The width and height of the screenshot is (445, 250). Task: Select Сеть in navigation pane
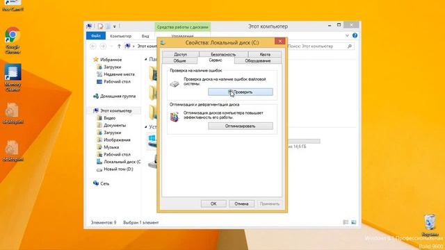[x=101, y=183]
